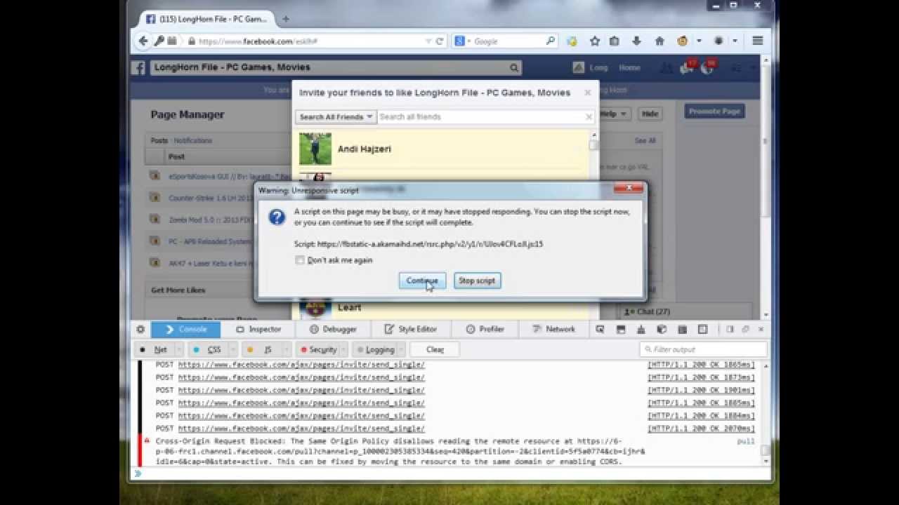Go back with the Firefox back arrow
899x505 pixels.
[143, 41]
